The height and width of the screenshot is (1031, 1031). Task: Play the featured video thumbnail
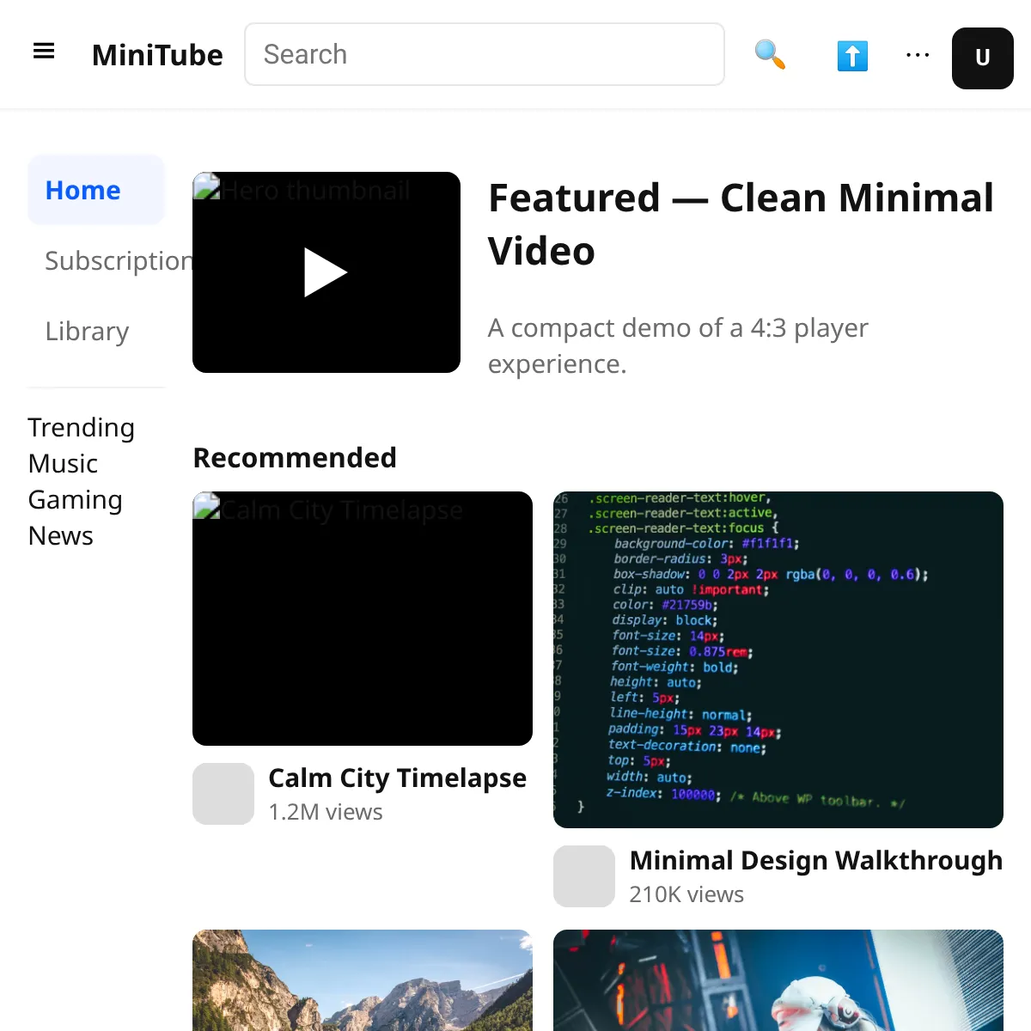coord(326,272)
